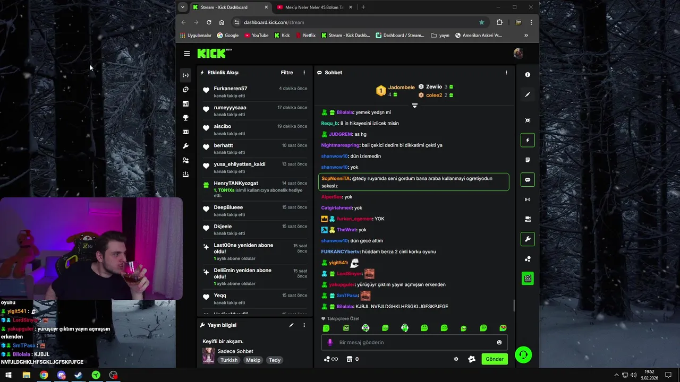Viewport: 680px width, 382px height.
Task: Click the three-dots points icon in right toolbar
Action: (528, 259)
